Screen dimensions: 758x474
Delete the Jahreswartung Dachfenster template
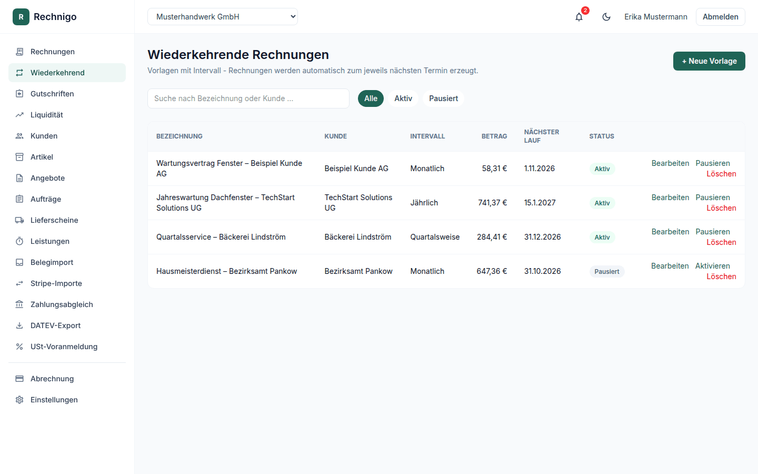tap(721, 208)
